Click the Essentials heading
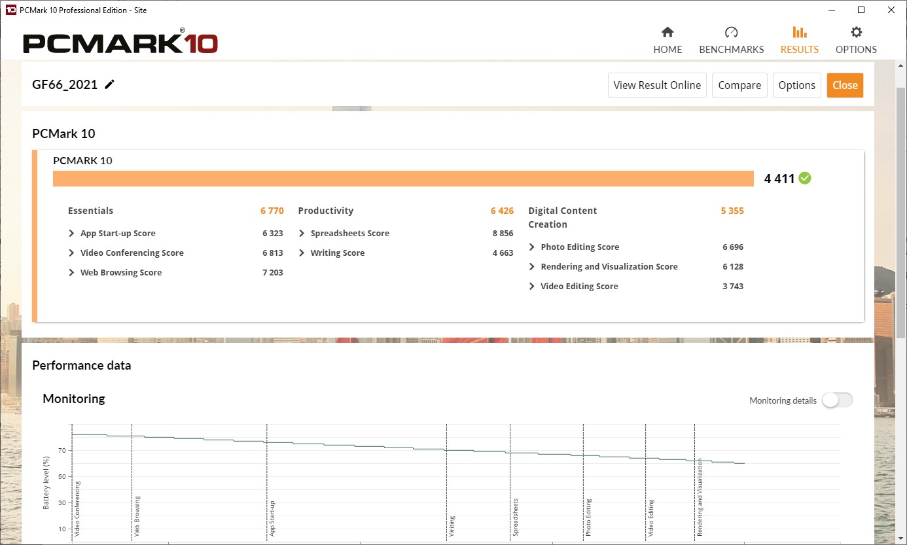 tap(90, 211)
